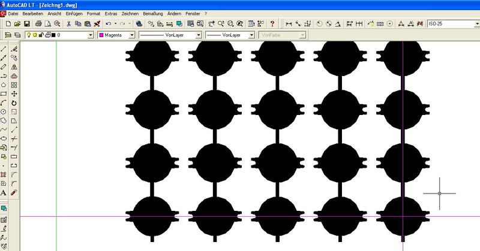Open the globe icon on the toolbar
This screenshot has width=480, height=251.
point(139,23)
